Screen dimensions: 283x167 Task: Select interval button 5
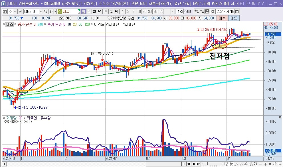point(134,11)
